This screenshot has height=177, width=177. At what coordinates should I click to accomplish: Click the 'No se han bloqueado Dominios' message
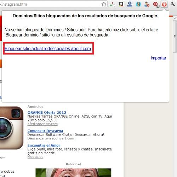click(81, 32)
